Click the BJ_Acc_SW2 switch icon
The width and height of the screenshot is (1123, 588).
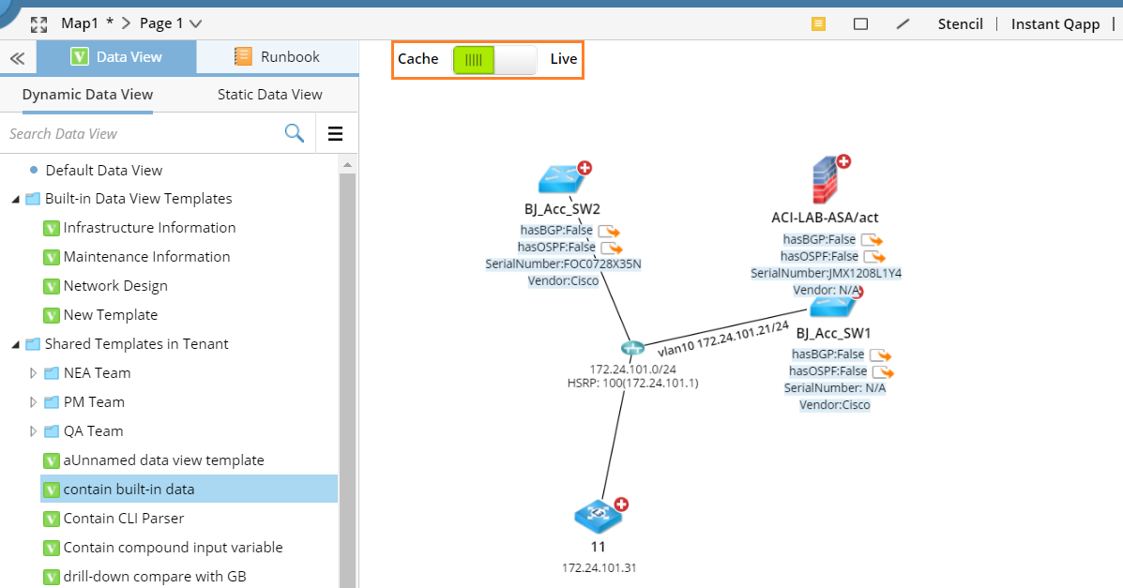[x=561, y=179]
